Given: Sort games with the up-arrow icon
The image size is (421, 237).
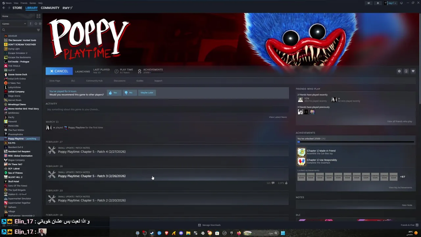Looking at the screenshot, I should pos(31,24).
